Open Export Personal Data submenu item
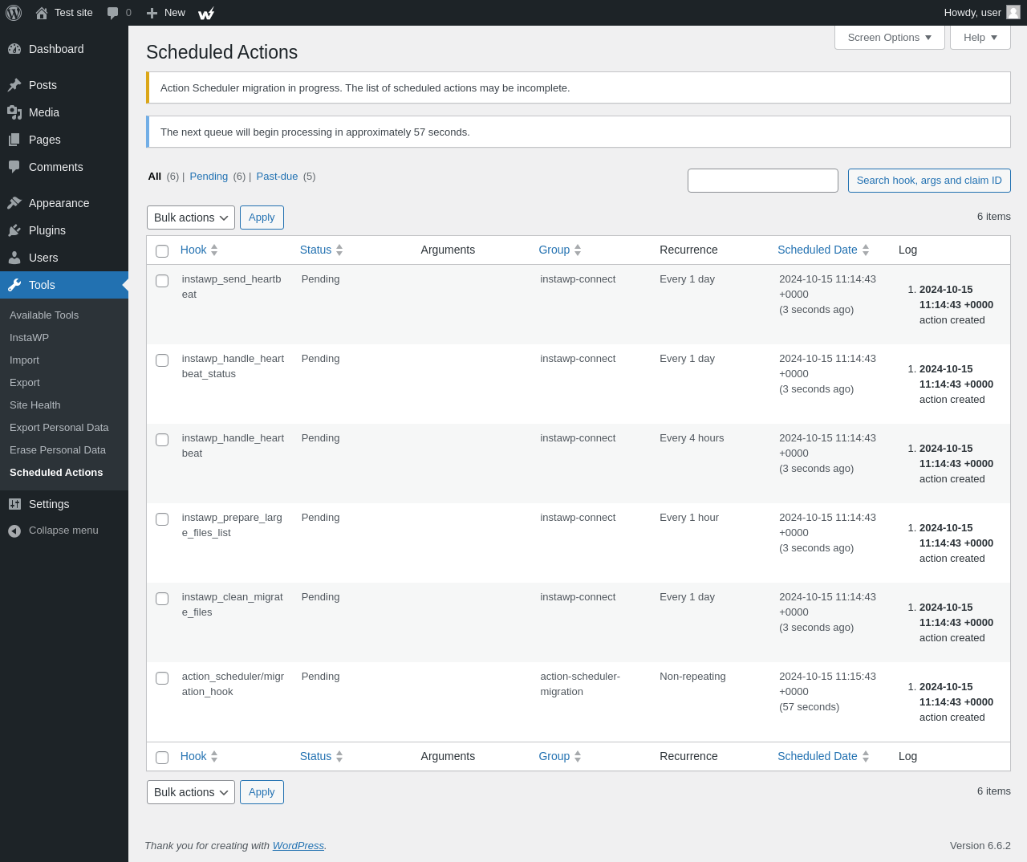This screenshot has width=1027, height=862. pyautogui.click(x=59, y=428)
